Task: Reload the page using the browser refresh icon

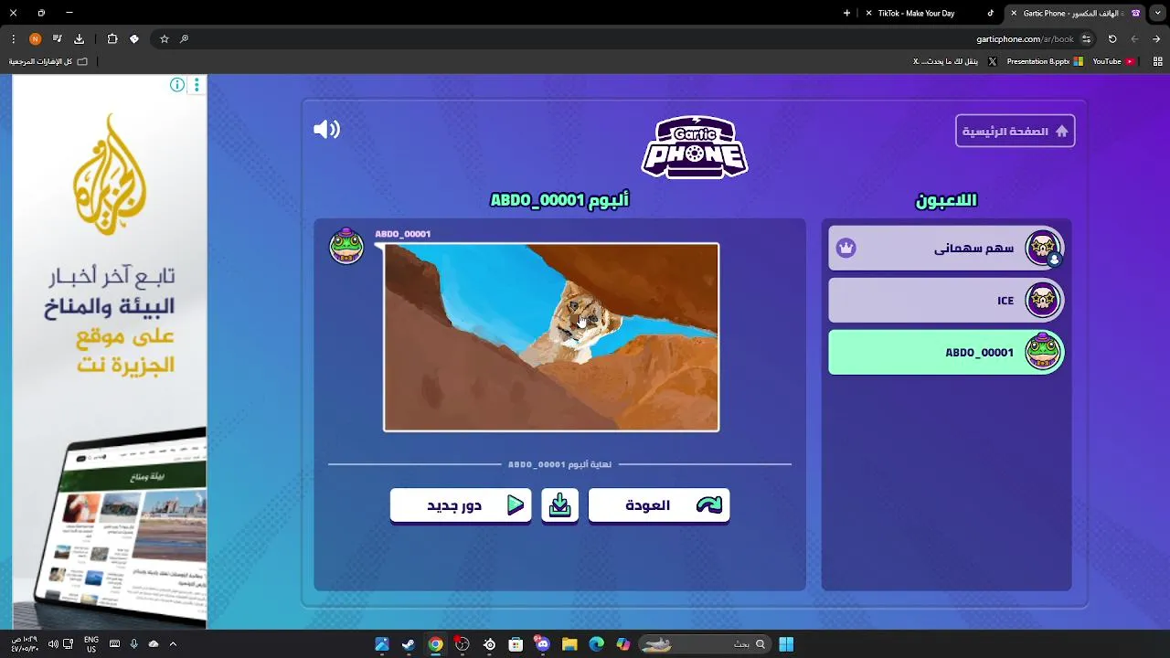Action: [1112, 39]
